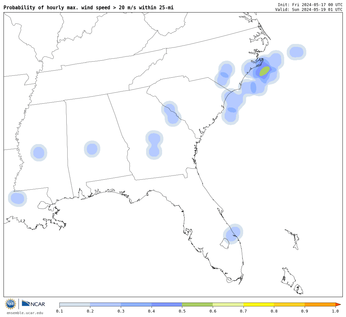Click the 0.7 colorbar label

(243, 311)
